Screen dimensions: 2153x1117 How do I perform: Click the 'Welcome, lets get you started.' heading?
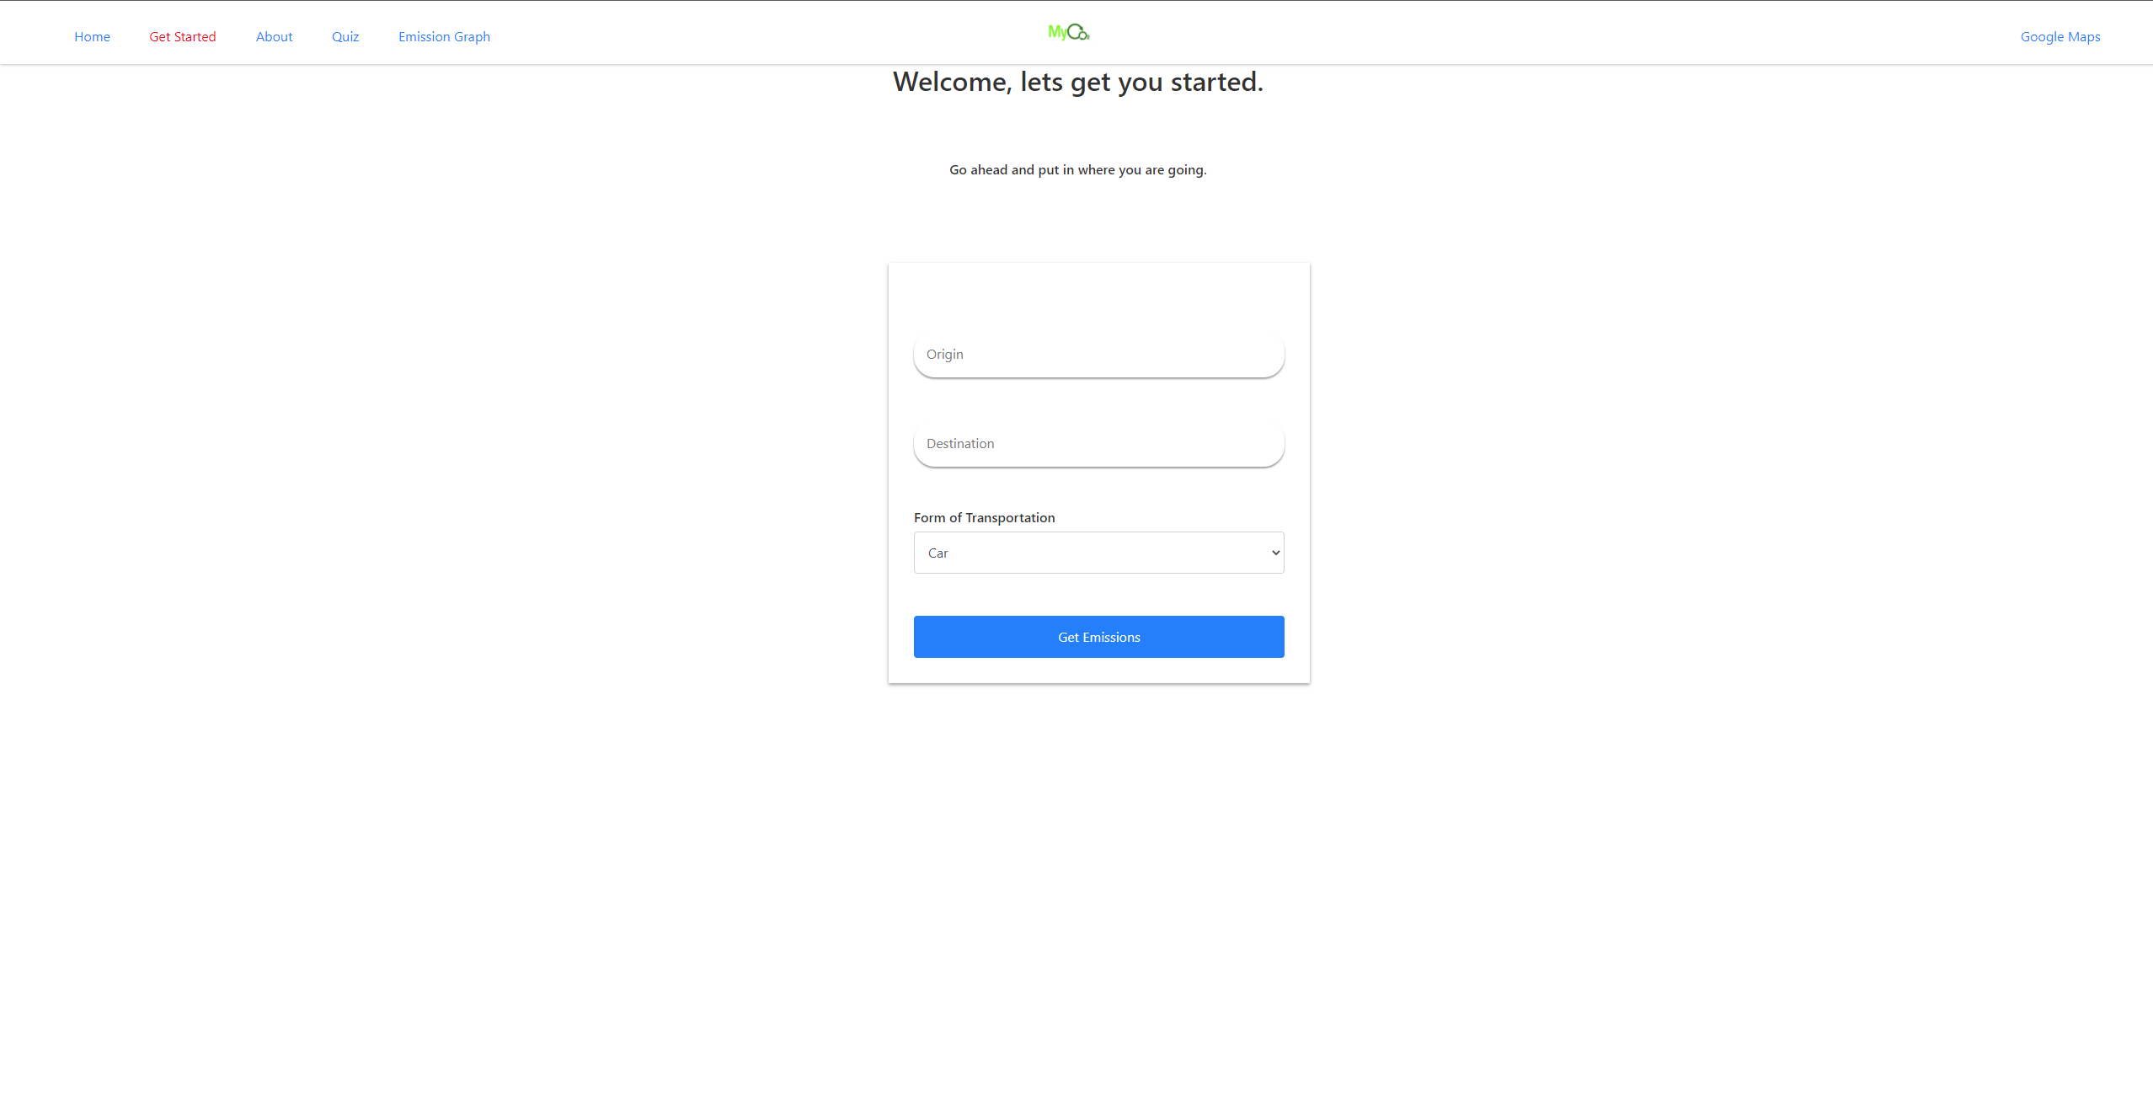coord(1078,82)
